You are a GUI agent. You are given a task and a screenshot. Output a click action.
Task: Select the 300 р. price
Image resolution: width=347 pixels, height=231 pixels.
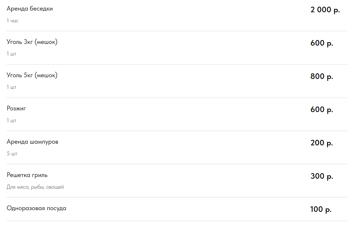[322, 176]
